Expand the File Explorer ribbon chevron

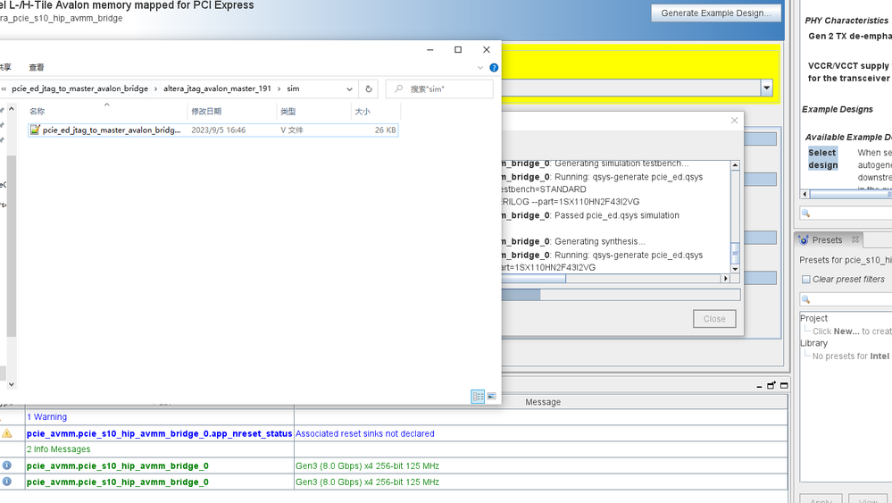click(480, 67)
